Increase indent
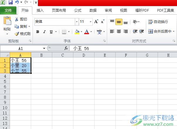 click(141, 31)
